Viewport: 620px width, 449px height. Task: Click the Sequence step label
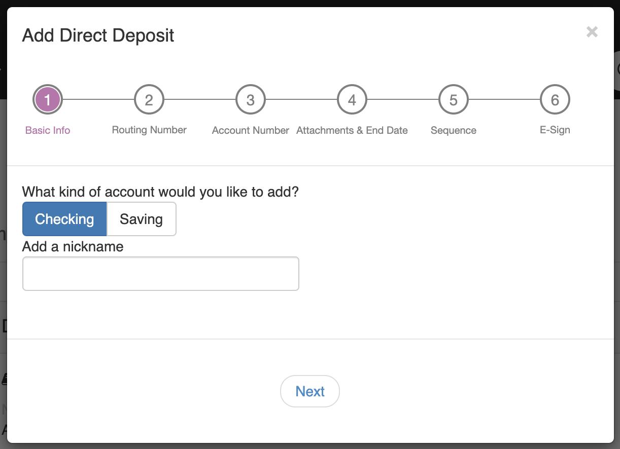click(454, 130)
